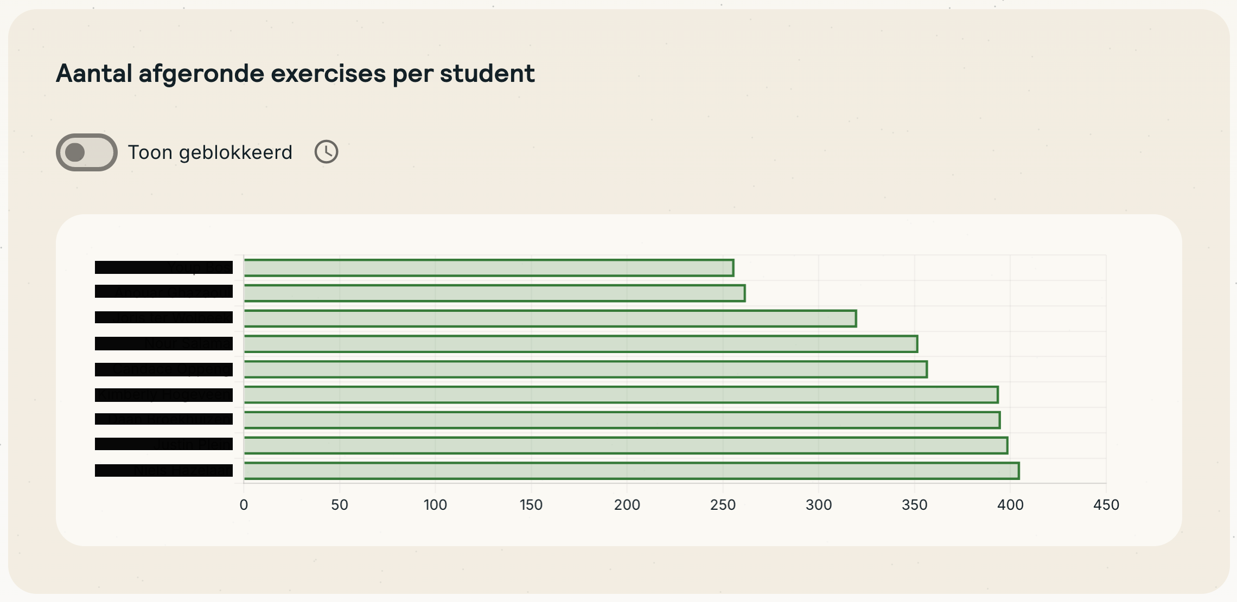Click the 0 tick label on the axis
The height and width of the screenshot is (602, 1237).
click(x=244, y=505)
